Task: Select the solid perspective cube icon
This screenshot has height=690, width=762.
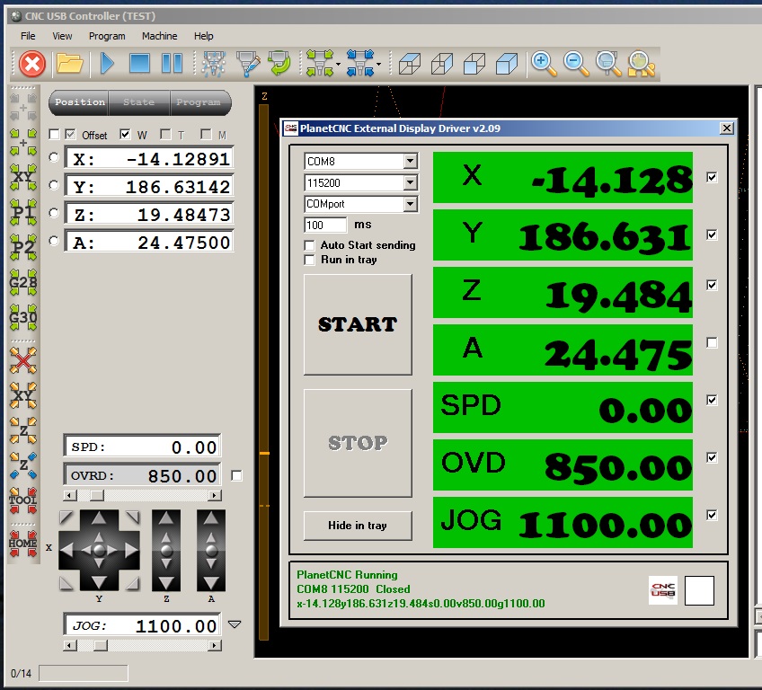Action: (x=507, y=64)
